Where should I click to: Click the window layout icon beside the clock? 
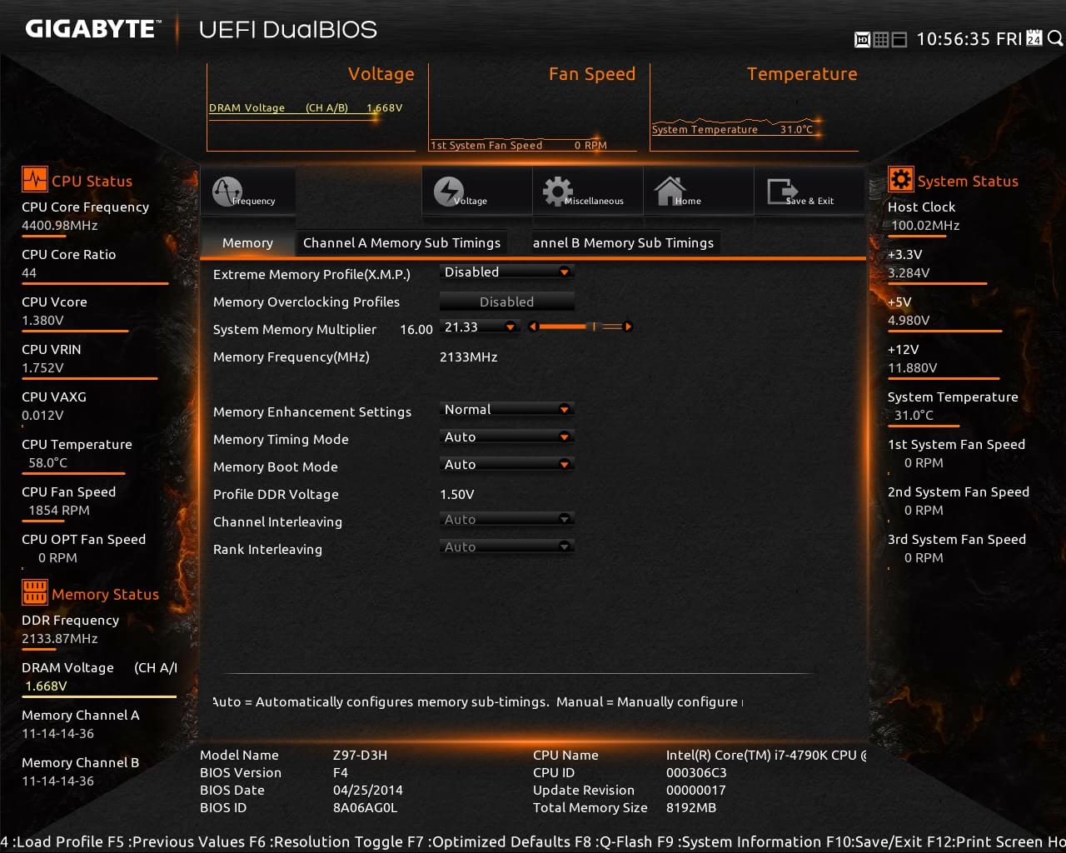tap(899, 39)
